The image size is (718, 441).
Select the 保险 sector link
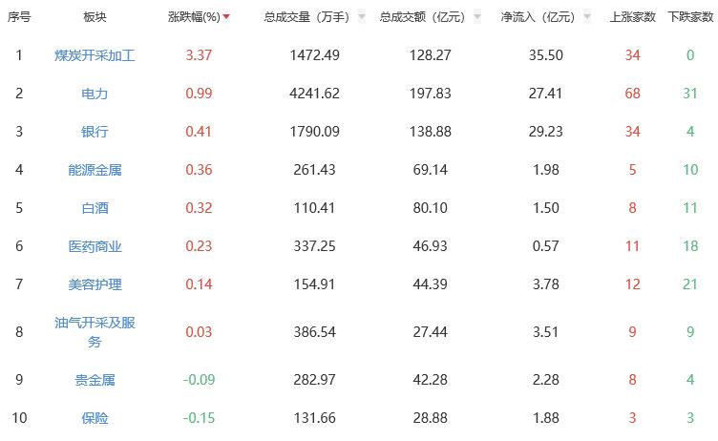(x=95, y=418)
